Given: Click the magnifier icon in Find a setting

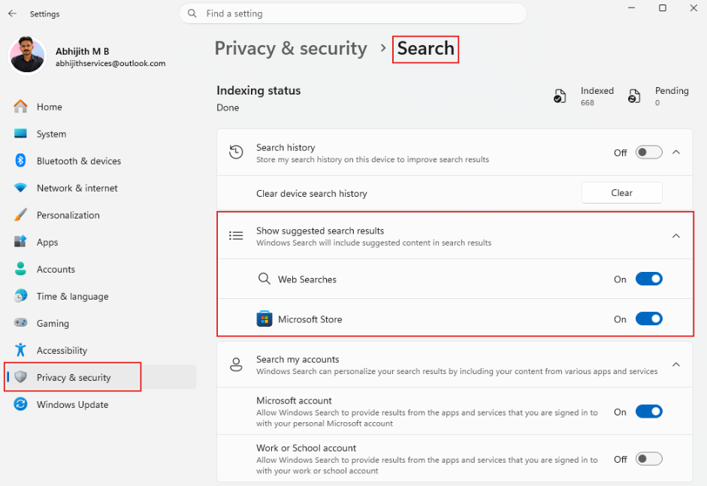Looking at the screenshot, I should [192, 14].
